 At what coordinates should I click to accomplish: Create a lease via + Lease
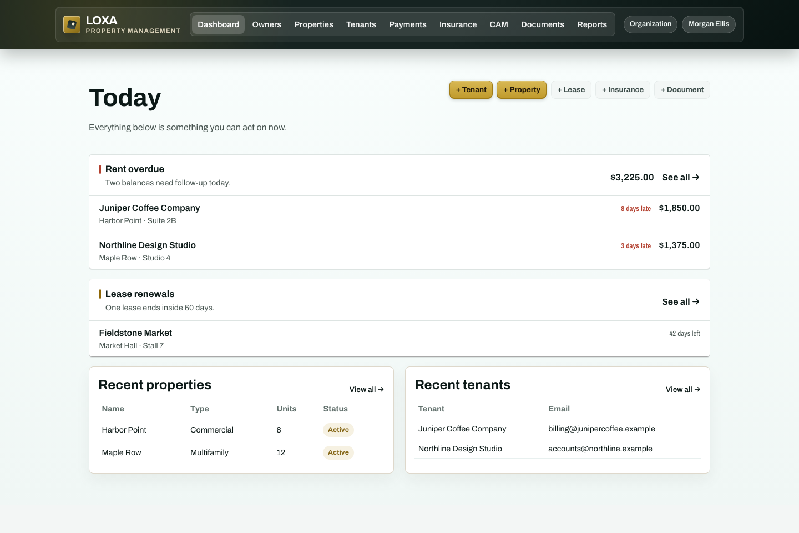pyautogui.click(x=571, y=90)
